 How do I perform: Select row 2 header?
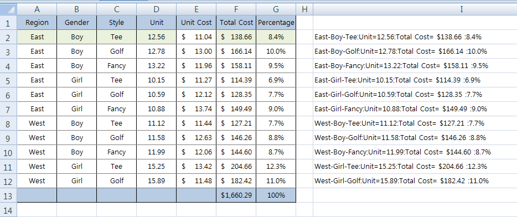point(8,37)
